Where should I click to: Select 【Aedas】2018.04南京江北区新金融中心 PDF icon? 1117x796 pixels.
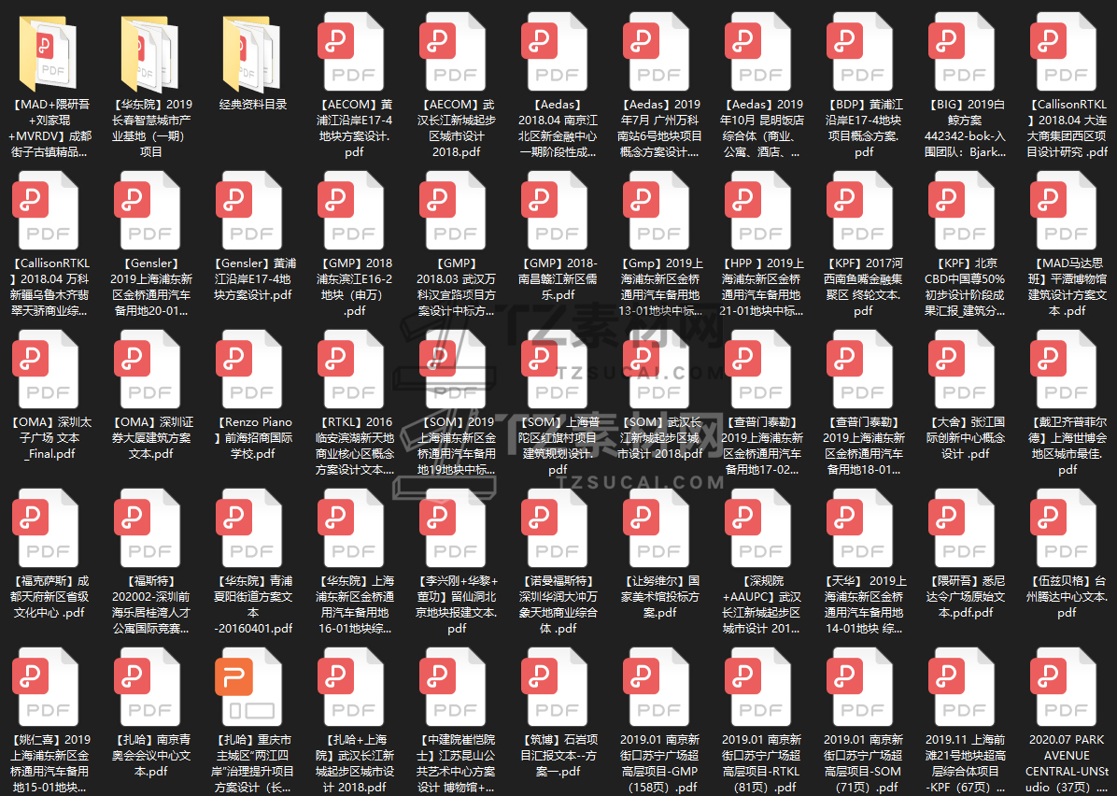pos(554,52)
